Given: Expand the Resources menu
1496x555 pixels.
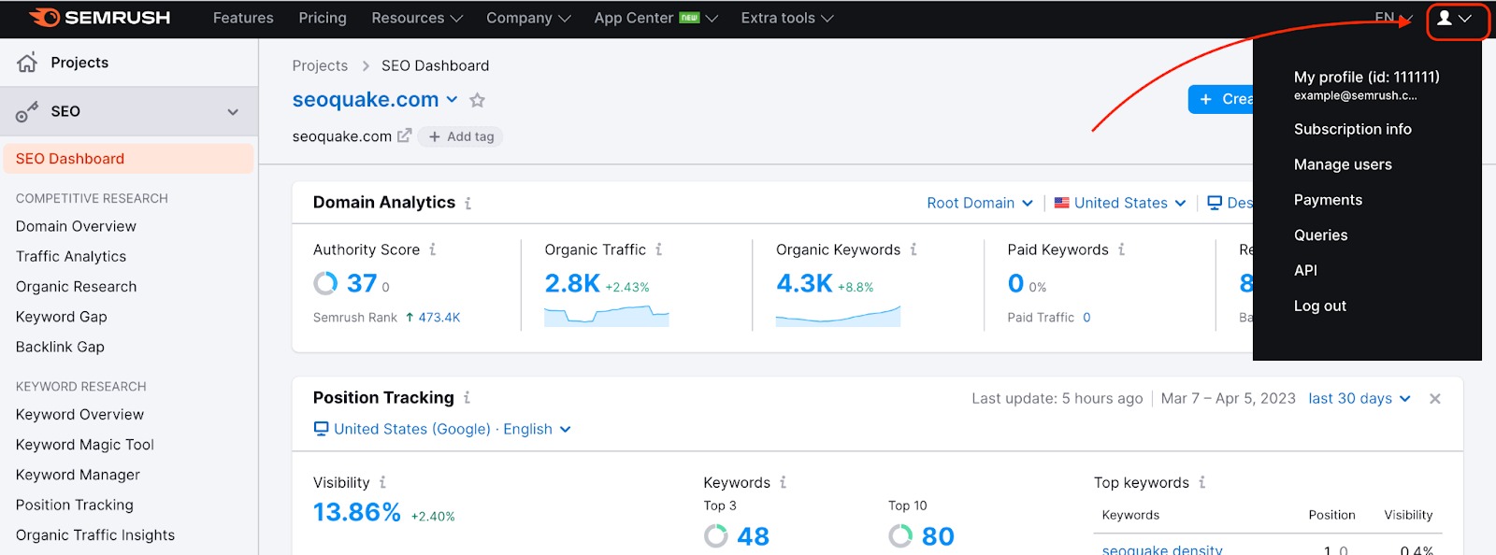Looking at the screenshot, I should pos(417,18).
